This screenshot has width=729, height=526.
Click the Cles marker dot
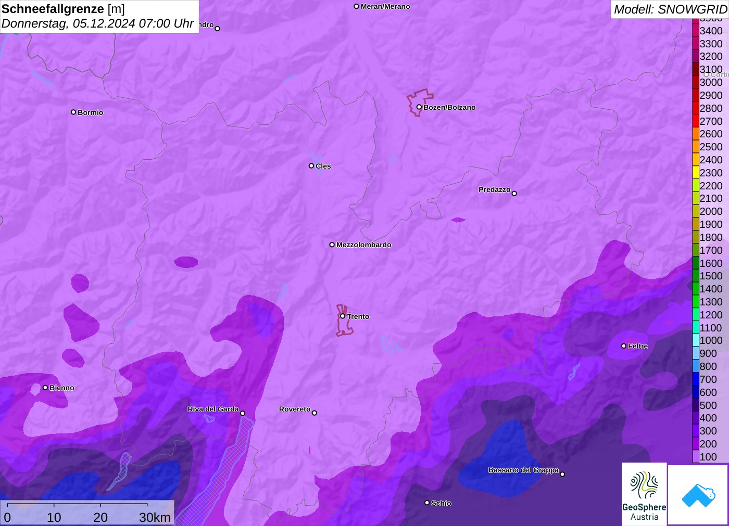click(311, 166)
